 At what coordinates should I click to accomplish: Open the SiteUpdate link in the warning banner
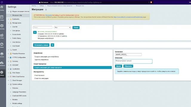49,15
